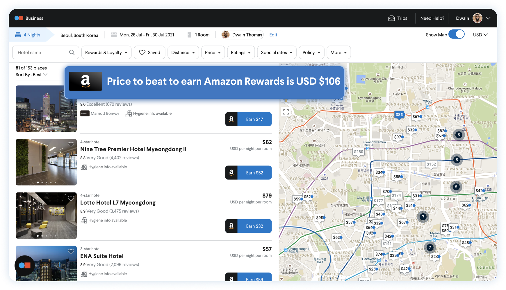Open the Nine Tree Premier lobby photo

46,162
